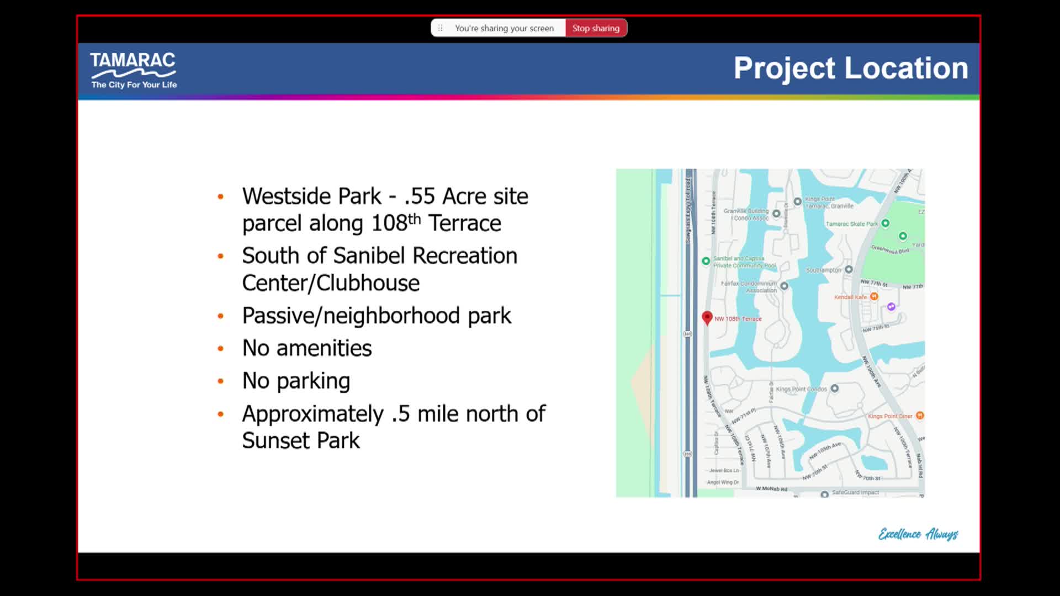
Task: Click the purple marker near Kendall Kafe
Action: click(x=891, y=306)
